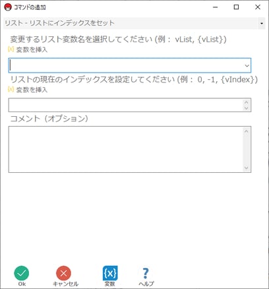The width and height of the screenshot is (269, 289).
Task: Click 変数を挿入 icon under index label
Action: point(11,89)
